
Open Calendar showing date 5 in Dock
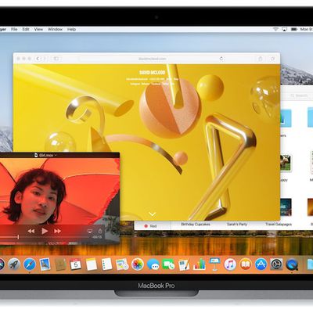76,264
